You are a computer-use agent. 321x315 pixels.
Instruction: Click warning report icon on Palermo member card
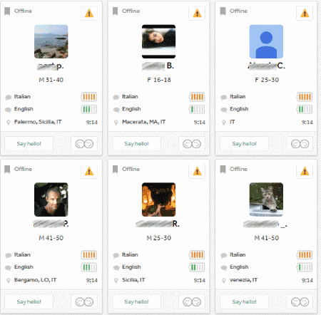click(x=89, y=14)
